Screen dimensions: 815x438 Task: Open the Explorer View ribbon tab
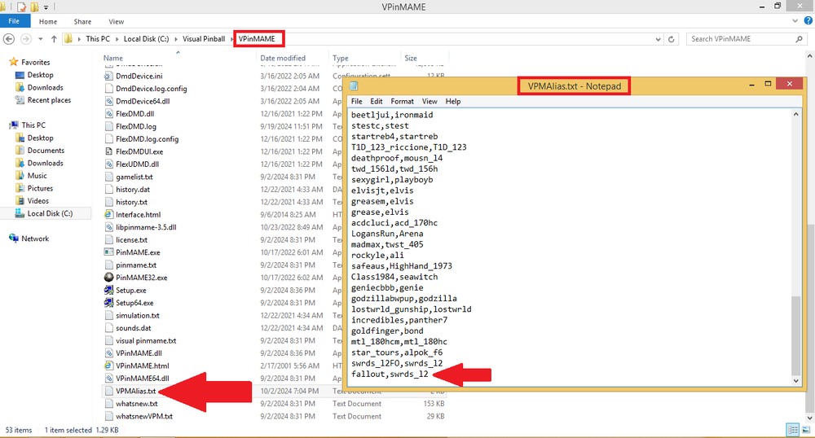116,22
